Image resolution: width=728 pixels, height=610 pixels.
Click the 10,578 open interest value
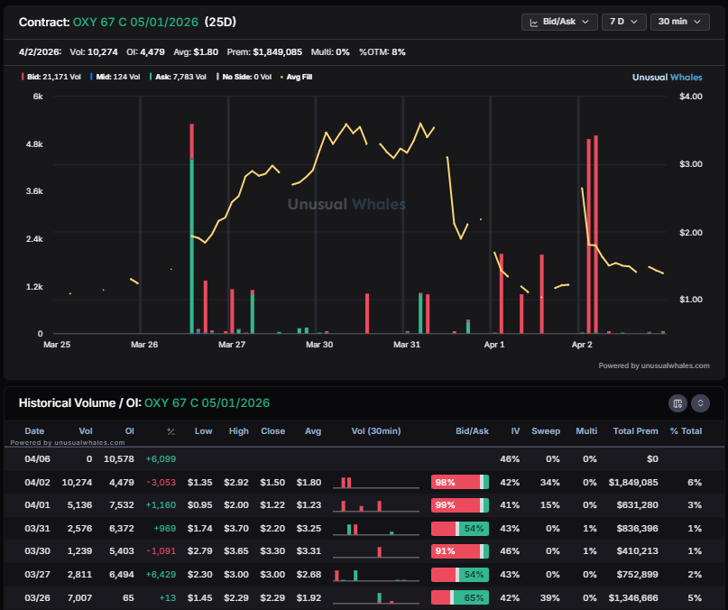point(119,459)
